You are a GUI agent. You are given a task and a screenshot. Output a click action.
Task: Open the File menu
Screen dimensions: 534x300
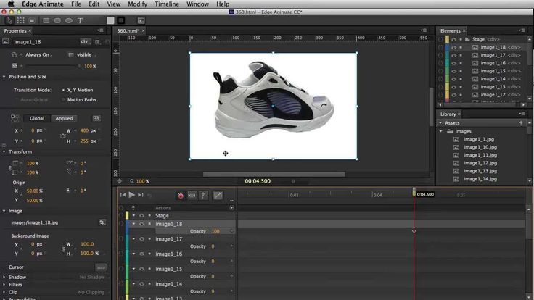pyautogui.click(x=76, y=4)
